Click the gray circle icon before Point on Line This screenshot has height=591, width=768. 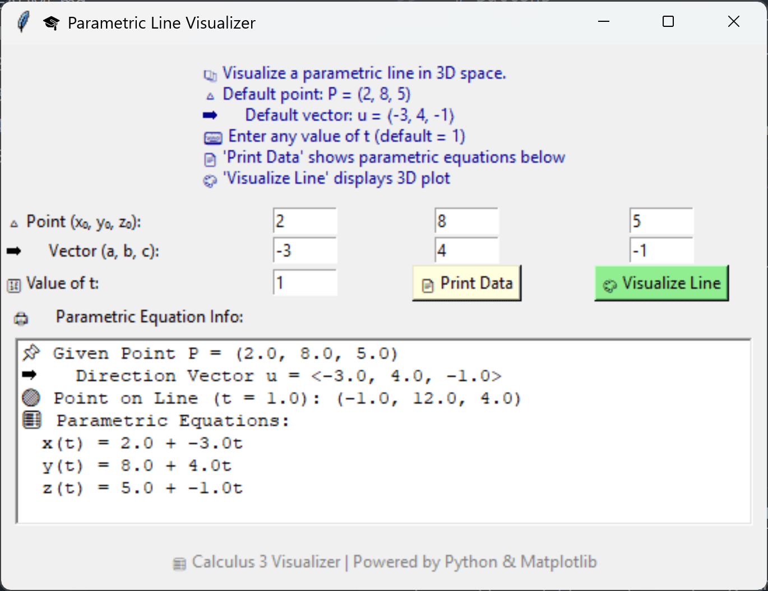(31, 398)
